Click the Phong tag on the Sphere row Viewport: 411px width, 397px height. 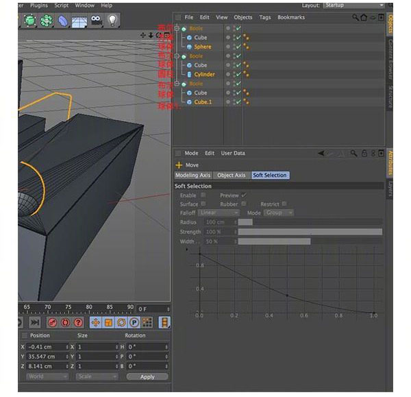[246, 47]
